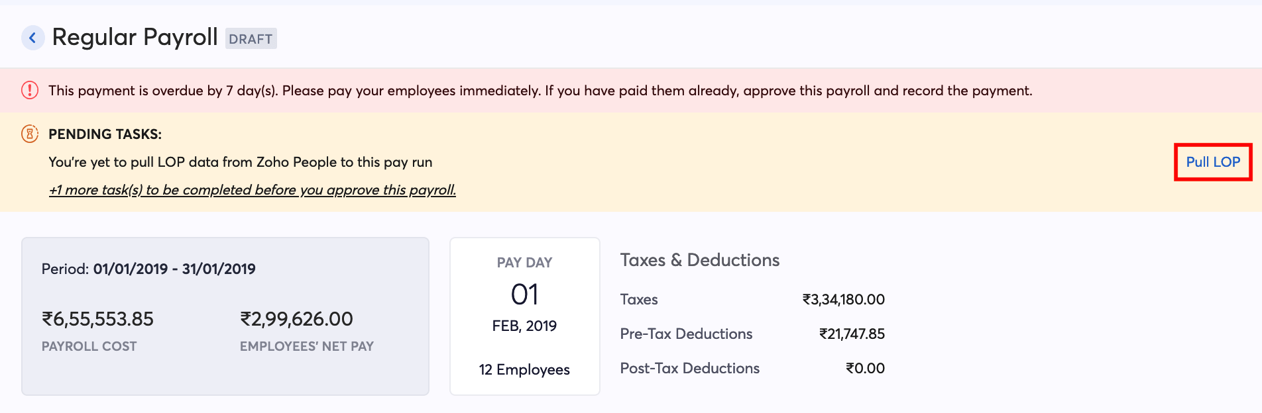Click the DRAFT status badge
1262x413 pixels.
tap(251, 39)
